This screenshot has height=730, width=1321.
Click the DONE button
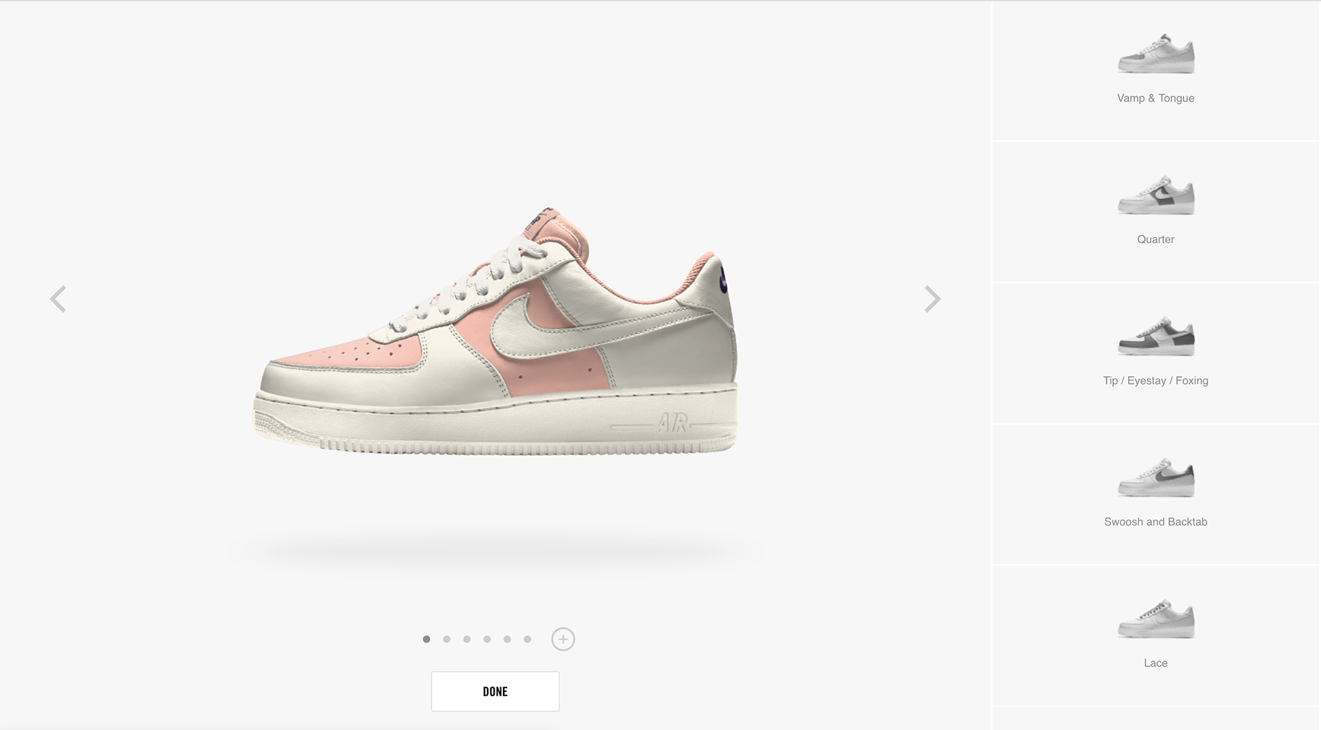coord(495,691)
